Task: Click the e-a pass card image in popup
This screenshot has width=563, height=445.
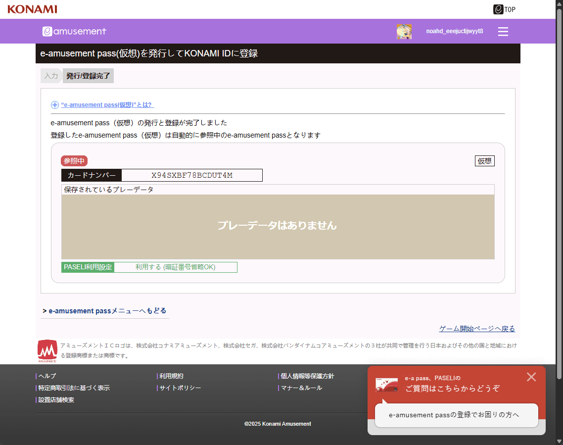Action: pos(387,384)
